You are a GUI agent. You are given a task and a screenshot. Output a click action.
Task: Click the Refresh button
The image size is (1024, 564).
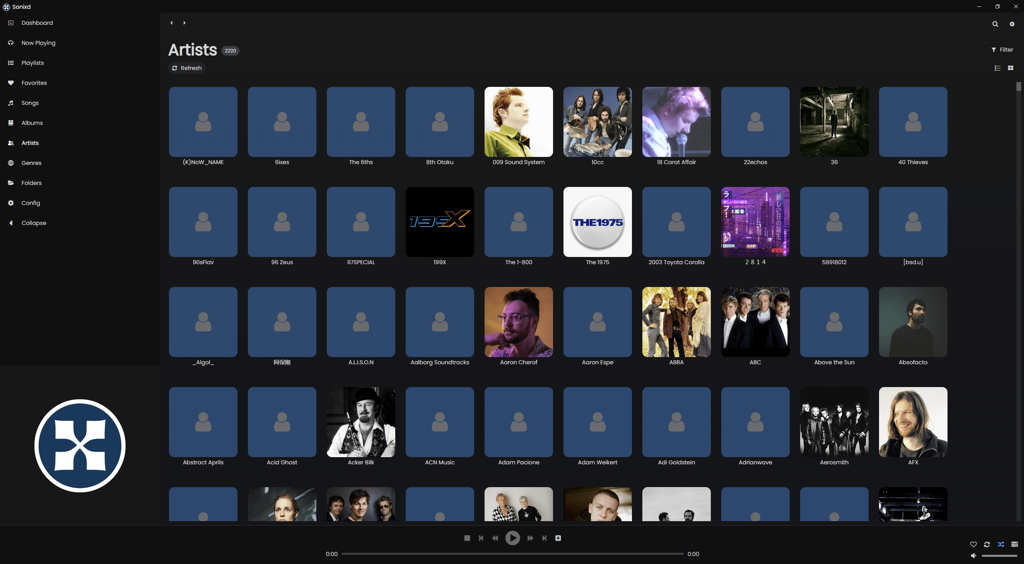[x=187, y=68]
